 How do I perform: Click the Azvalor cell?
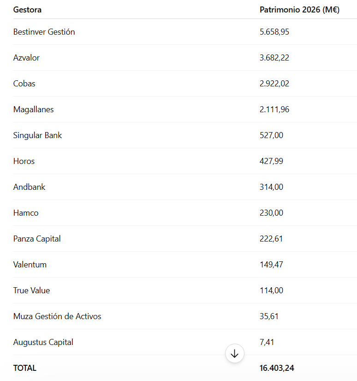point(26,58)
